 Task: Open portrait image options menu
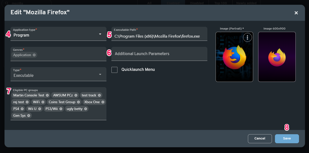[x=247, y=37]
